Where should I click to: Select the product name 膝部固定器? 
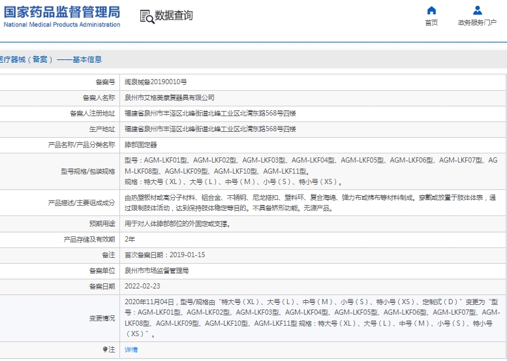pos(141,144)
